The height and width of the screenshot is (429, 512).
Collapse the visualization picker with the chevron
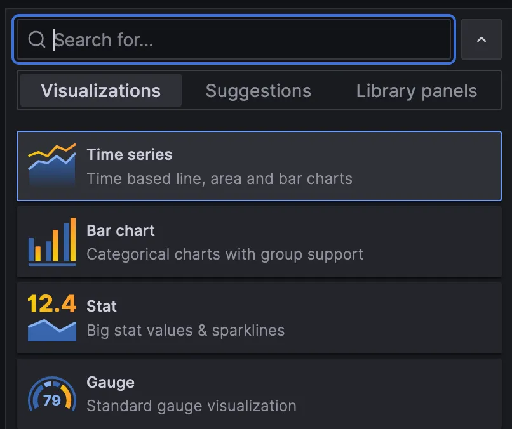click(x=482, y=39)
